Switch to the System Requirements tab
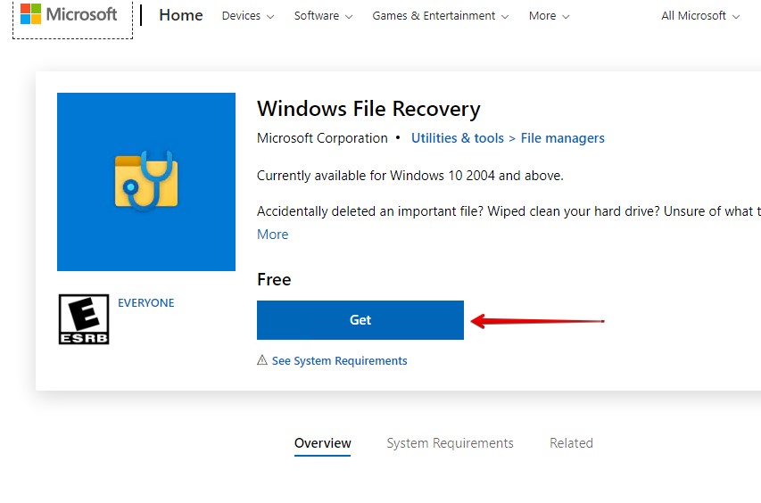 (450, 443)
